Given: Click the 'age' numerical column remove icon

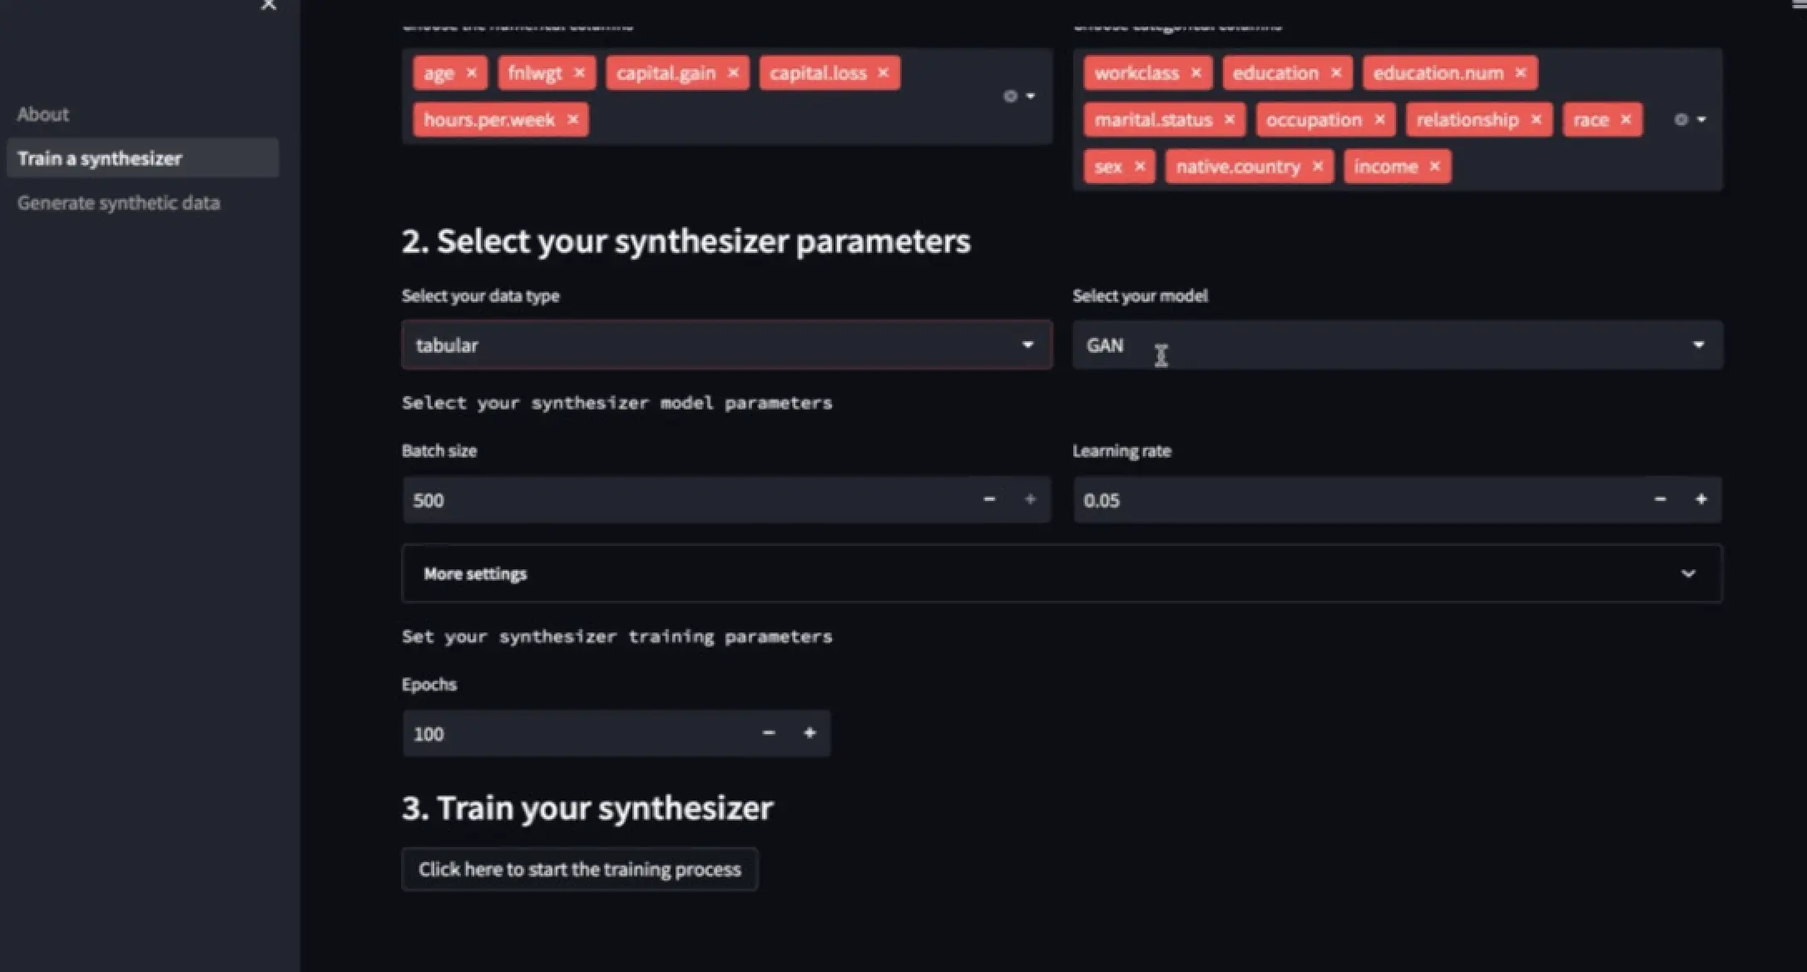Looking at the screenshot, I should pos(469,72).
